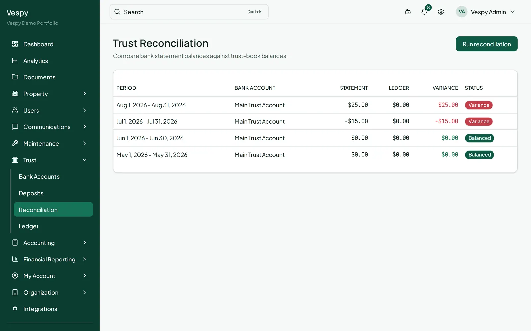Open the Vespy Admin dropdown arrow
The height and width of the screenshot is (331, 531).
513,12
